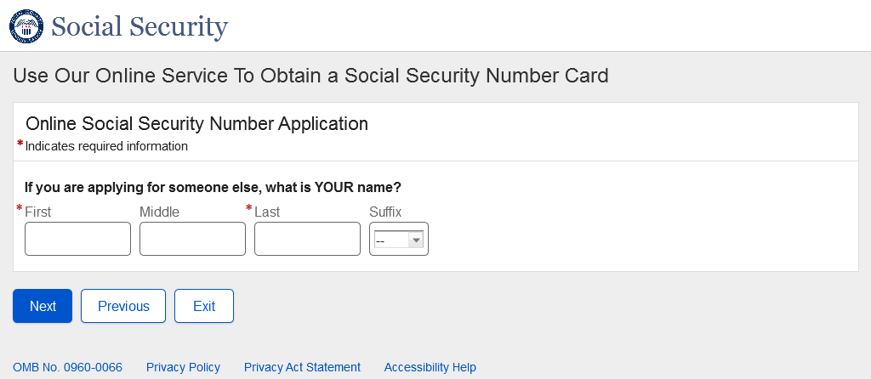
Task: Click the Social Security Administration seal logo
Action: click(26, 26)
